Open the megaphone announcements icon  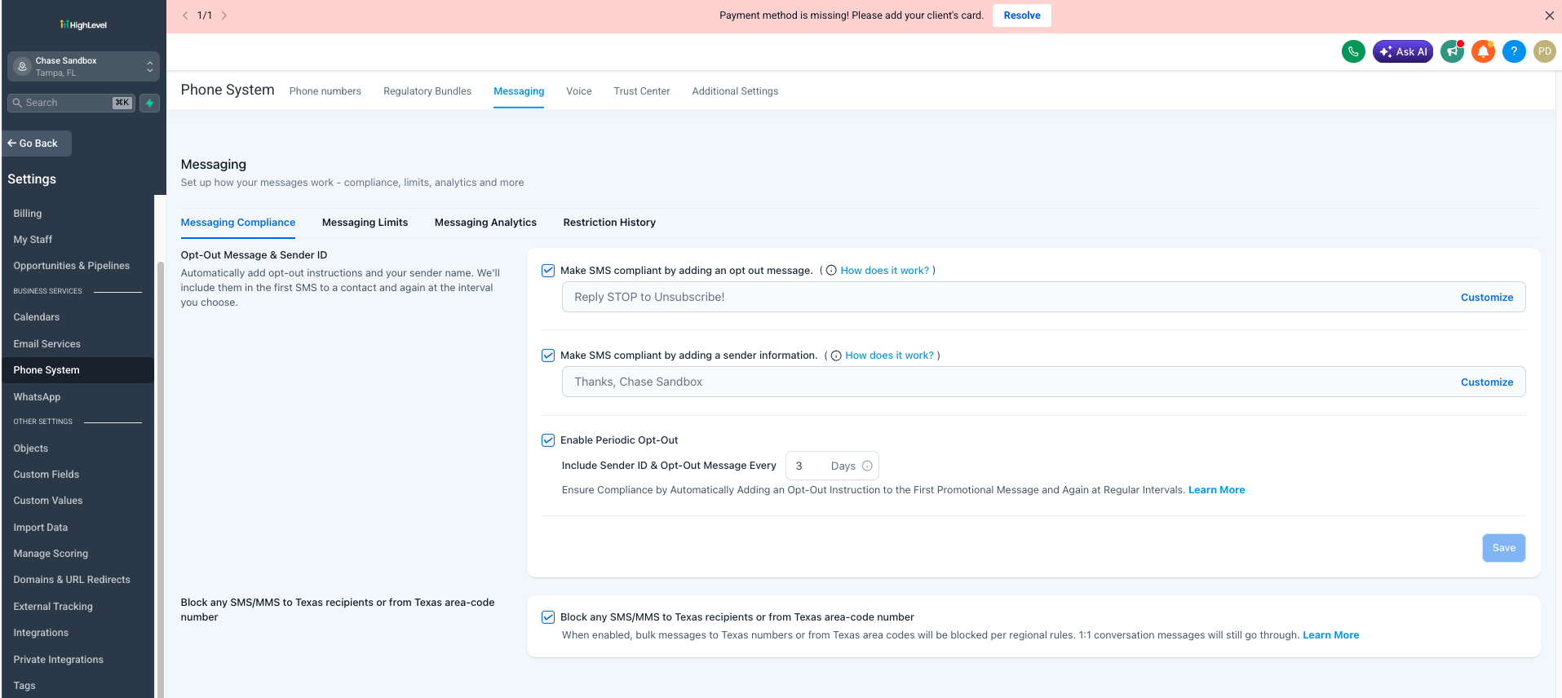[1453, 51]
